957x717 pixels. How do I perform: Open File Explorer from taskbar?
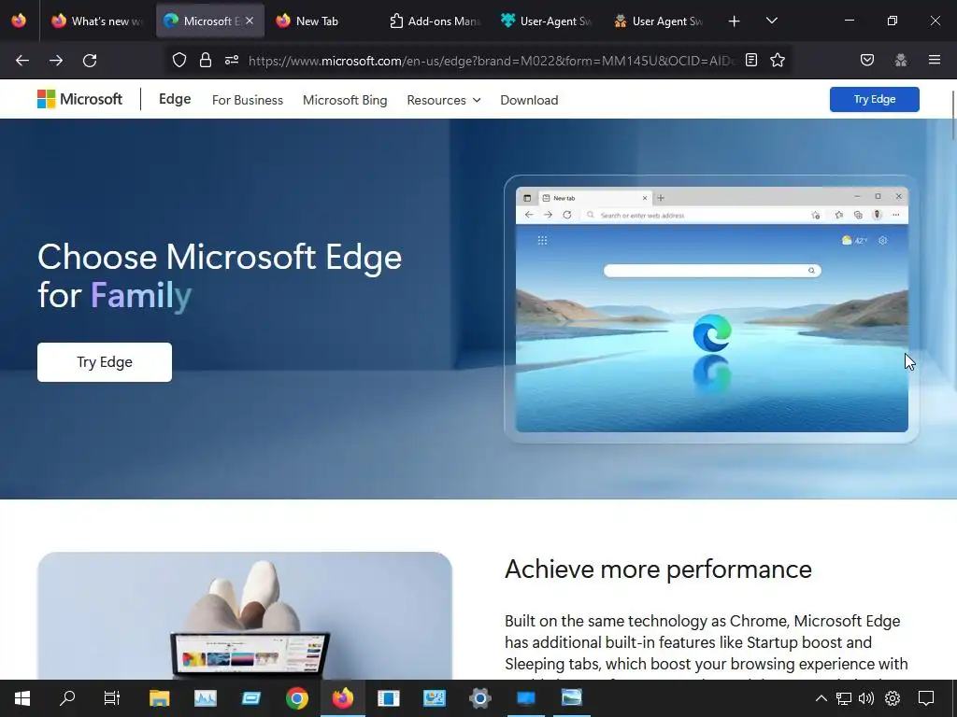coord(159,698)
